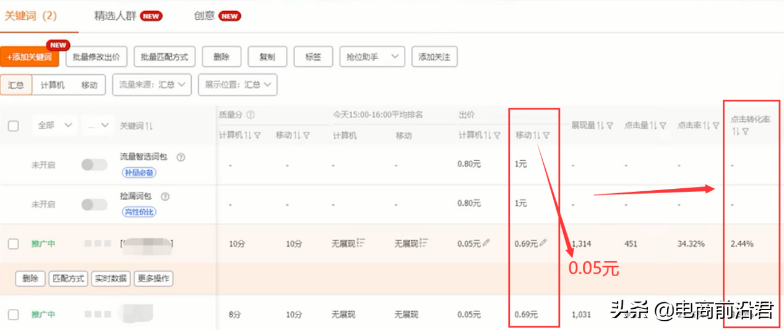Open 流量来源：汇总 dropdown
This screenshot has height=330, width=784.
click(x=152, y=85)
